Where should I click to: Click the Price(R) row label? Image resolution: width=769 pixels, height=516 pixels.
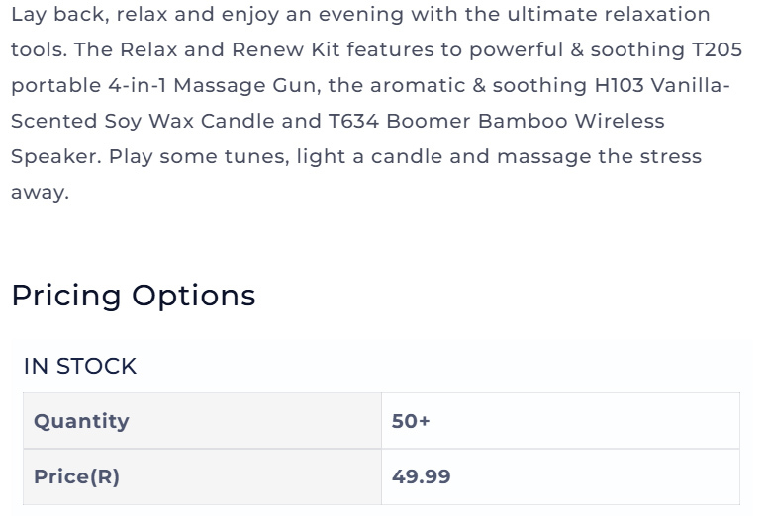pos(202,476)
